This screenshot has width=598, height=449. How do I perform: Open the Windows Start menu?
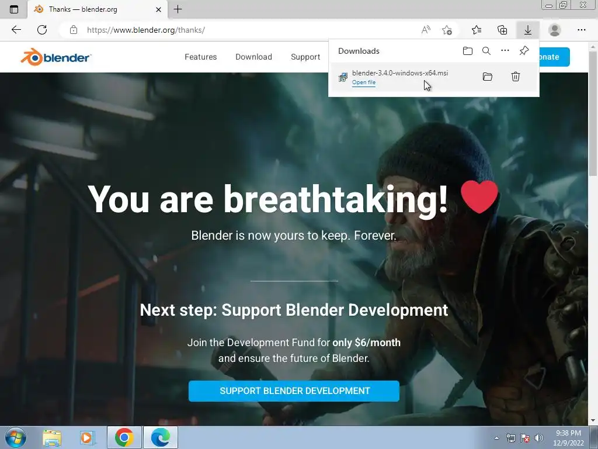click(x=16, y=437)
